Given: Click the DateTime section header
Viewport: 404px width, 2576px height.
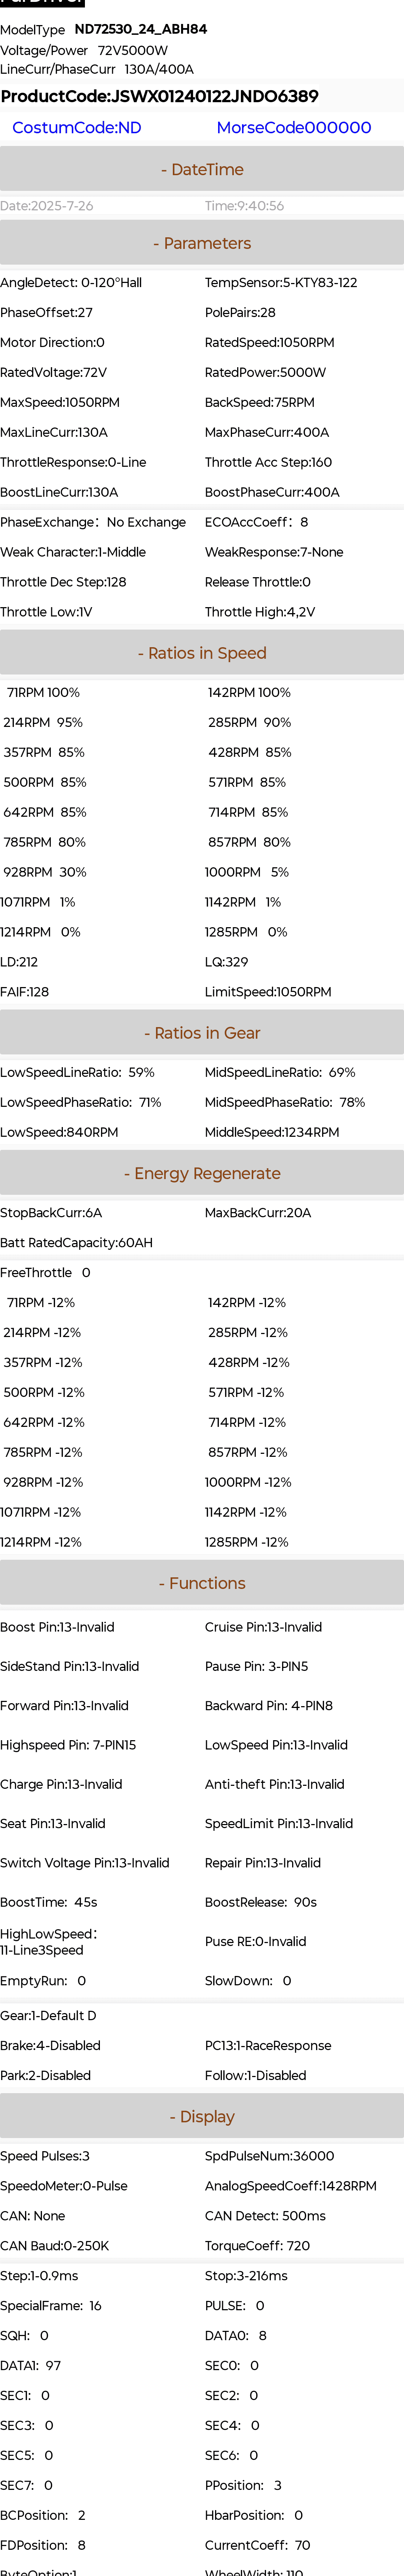Looking at the screenshot, I should click(x=202, y=170).
